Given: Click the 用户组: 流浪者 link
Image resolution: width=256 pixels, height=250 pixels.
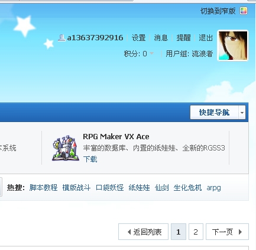Looking at the screenshot, I should 189,53.
